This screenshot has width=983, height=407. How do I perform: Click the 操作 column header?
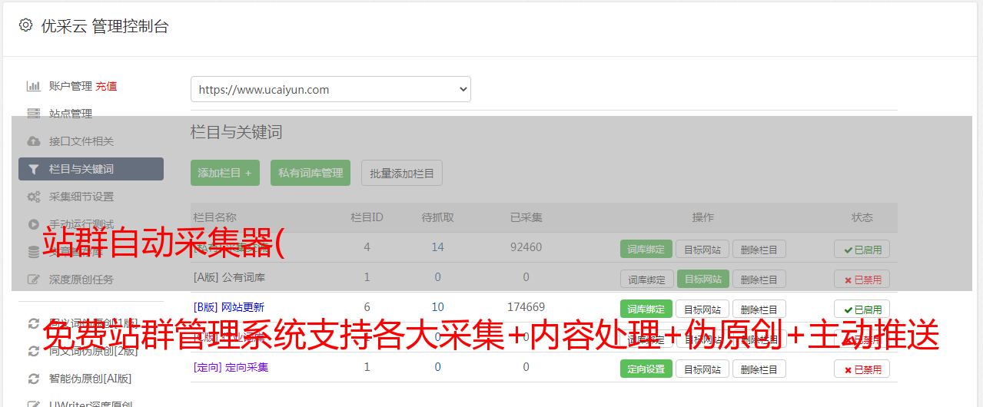point(703,217)
